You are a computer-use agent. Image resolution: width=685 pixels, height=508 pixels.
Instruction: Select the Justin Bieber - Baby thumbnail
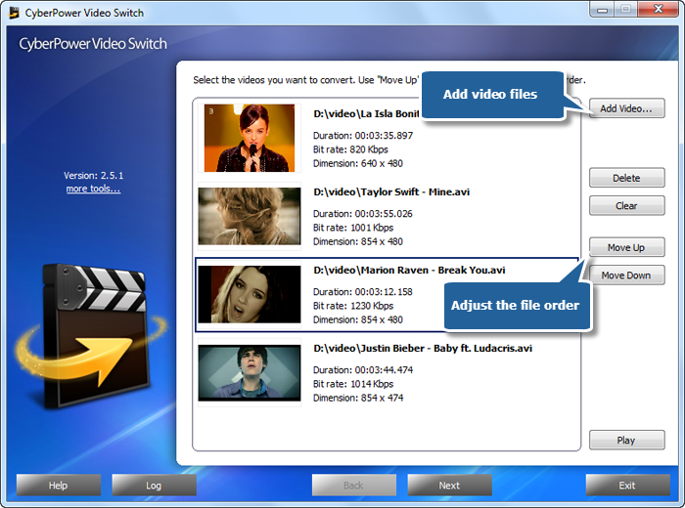[x=250, y=373]
